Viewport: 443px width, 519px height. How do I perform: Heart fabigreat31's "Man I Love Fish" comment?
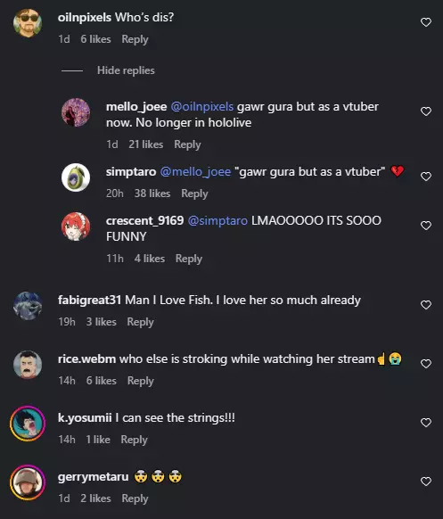coord(426,305)
